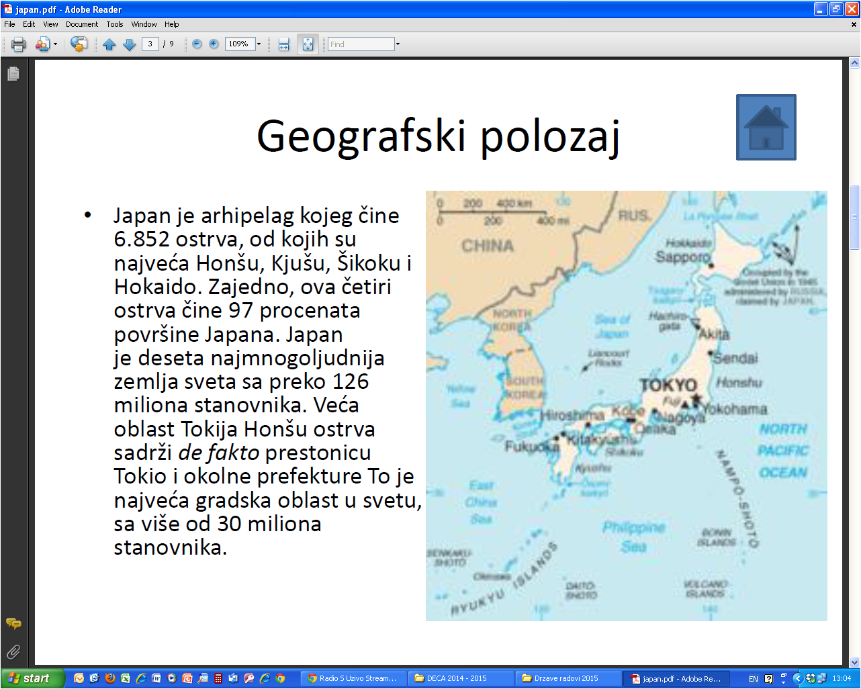The width and height of the screenshot is (861, 689).
Task: Open the View menu
Action: 50,24
